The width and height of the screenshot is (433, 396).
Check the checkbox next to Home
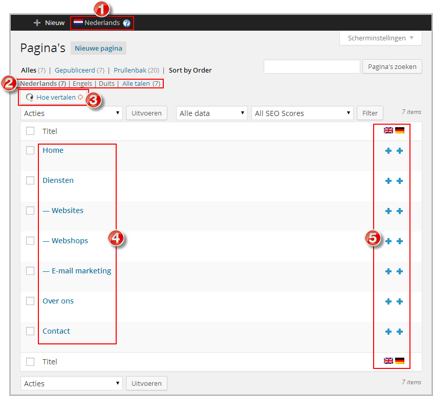[x=29, y=150]
